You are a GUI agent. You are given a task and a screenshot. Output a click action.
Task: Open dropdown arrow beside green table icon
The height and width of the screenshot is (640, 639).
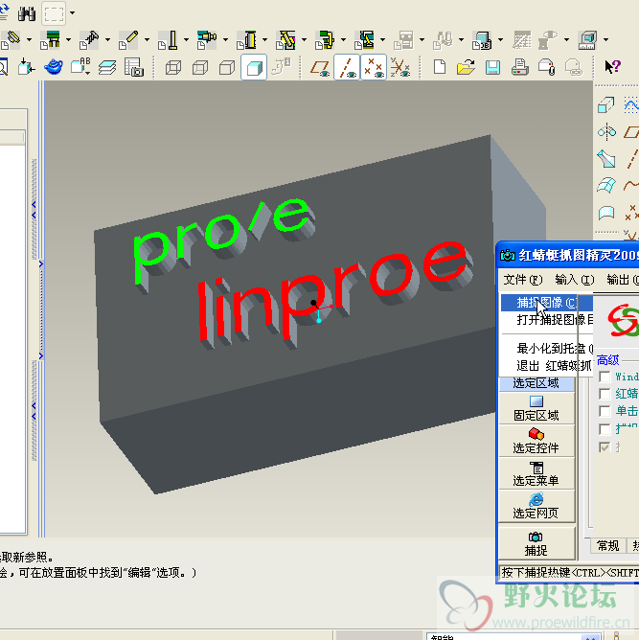point(68,39)
